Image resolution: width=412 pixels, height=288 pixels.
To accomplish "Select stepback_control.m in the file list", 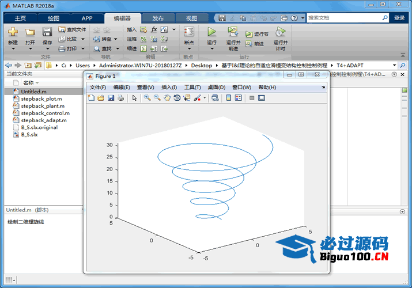I will tap(44, 113).
